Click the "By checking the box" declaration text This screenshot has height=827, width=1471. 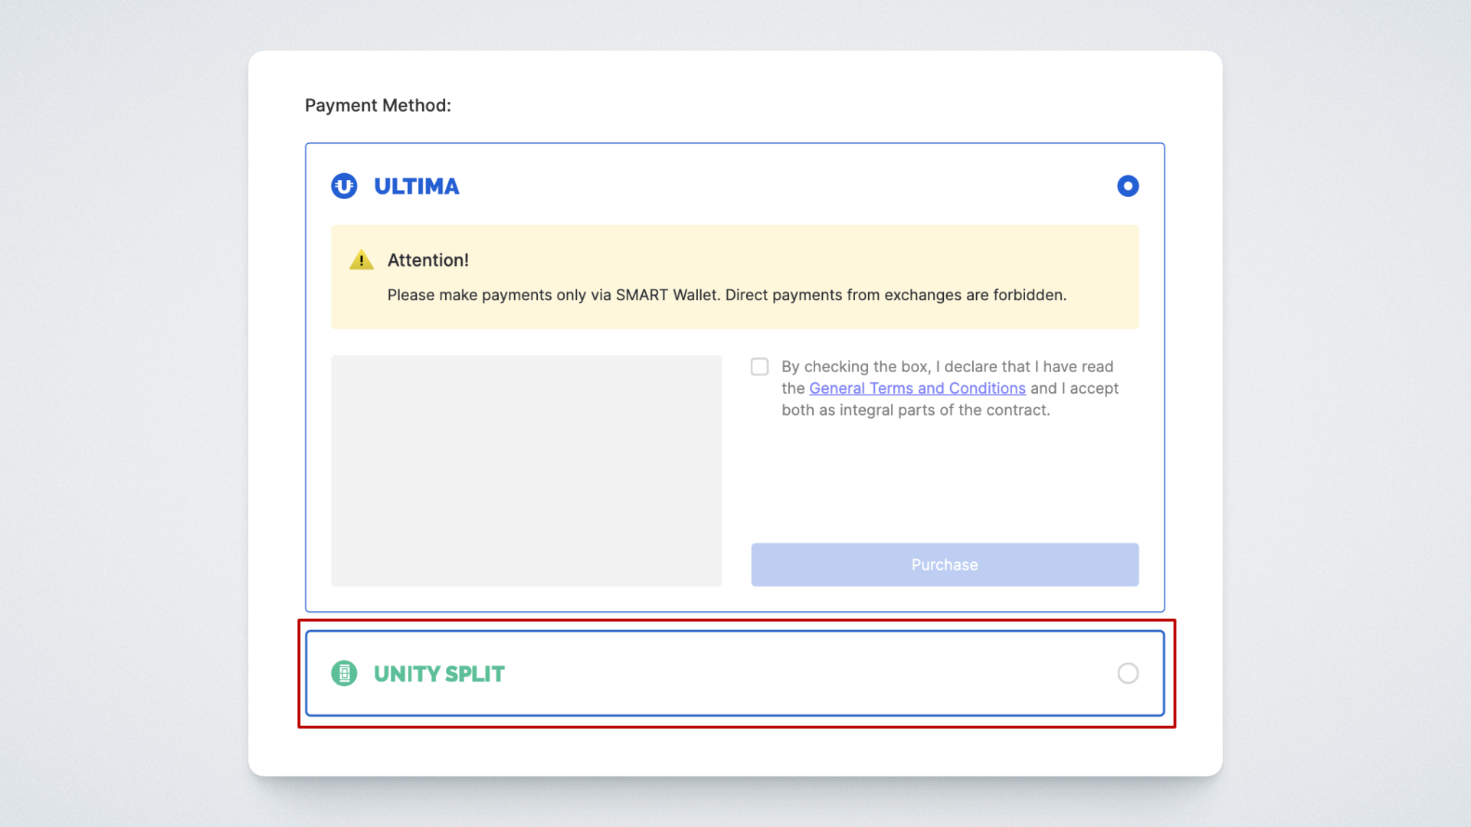[947, 367]
